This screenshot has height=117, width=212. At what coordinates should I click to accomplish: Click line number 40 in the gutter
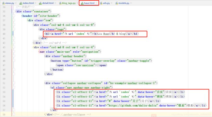click(4, 34)
